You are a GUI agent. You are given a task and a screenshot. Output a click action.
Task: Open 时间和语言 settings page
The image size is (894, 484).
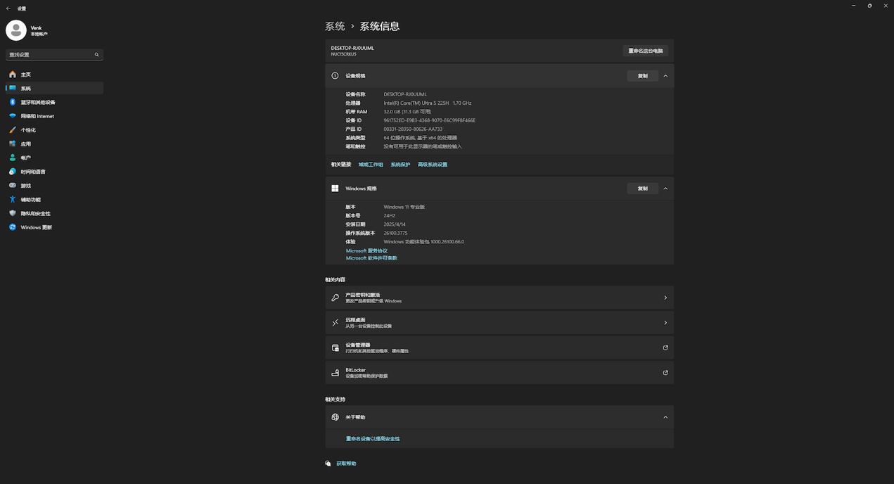(x=32, y=172)
